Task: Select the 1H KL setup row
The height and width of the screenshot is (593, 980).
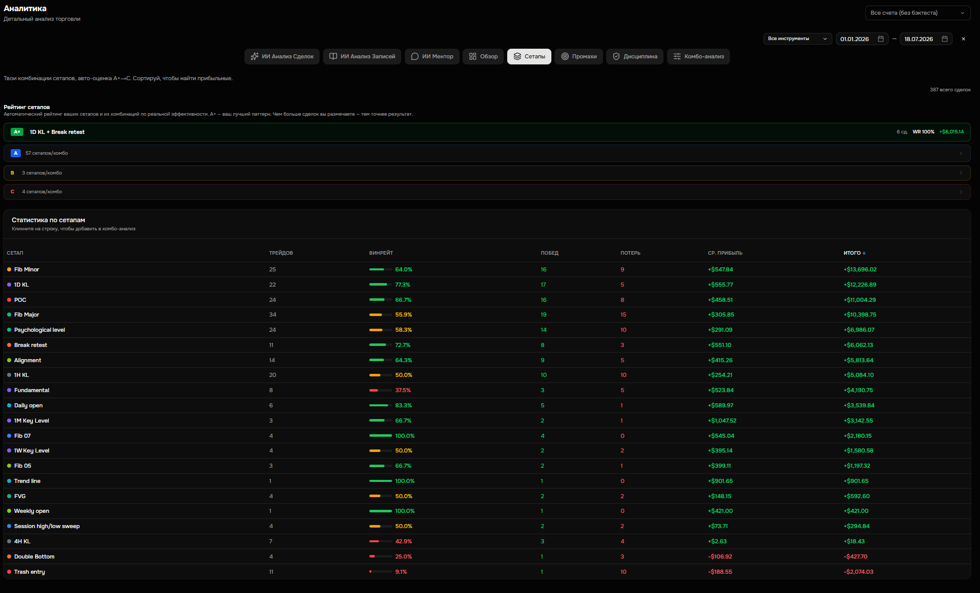Action: (x=487, y=375)
